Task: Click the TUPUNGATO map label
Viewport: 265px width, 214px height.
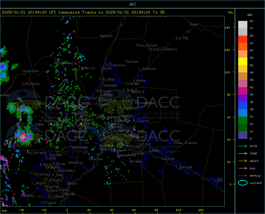Action: coord(53,167)
